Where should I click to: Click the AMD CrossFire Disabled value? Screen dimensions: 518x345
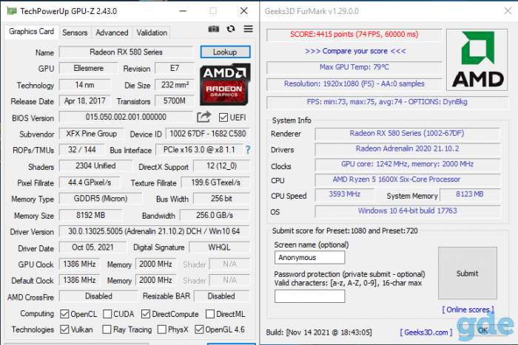coord(98,296)
